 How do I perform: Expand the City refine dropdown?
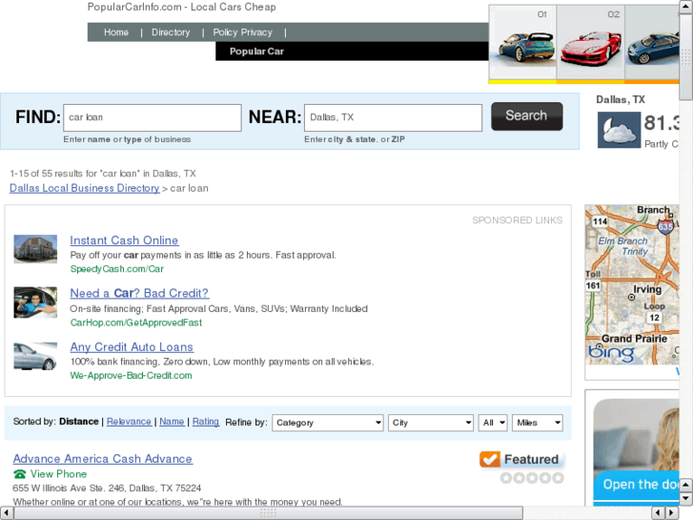point(431,423)
